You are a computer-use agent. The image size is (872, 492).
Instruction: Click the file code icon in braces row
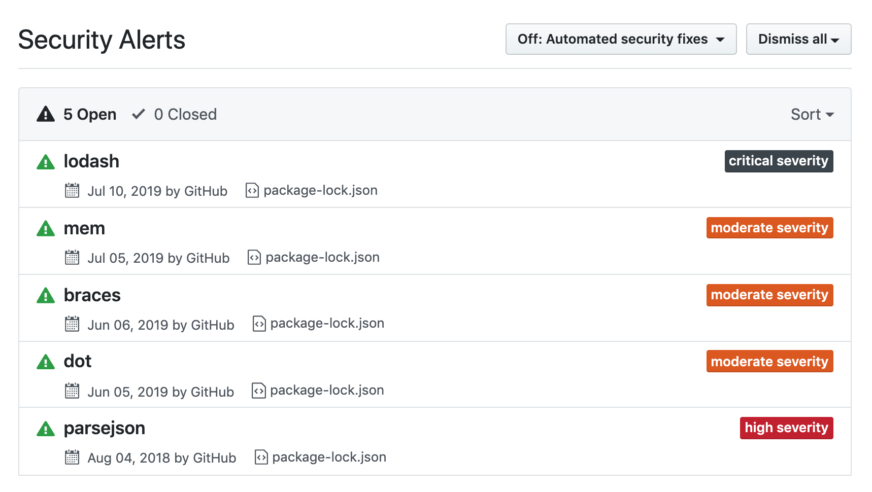pos(259,324)
